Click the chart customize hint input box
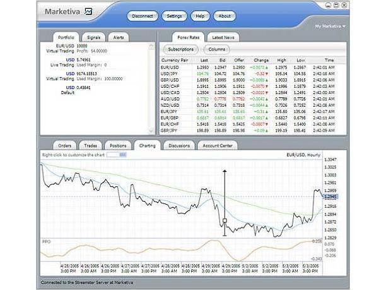 pyautogui.click(x=117, y=155)
